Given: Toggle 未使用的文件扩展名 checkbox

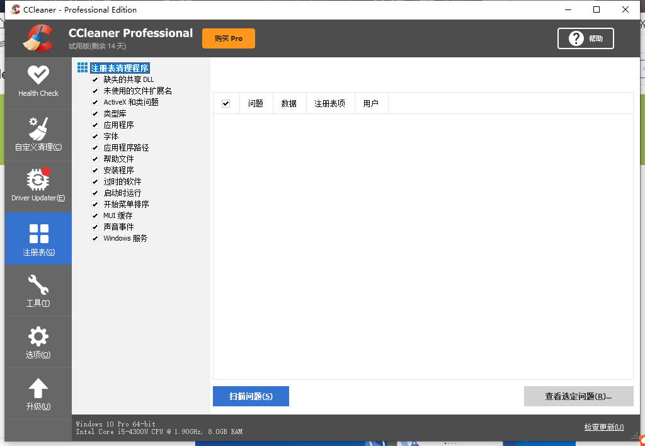Looking at the screenshot, I should pos(95,91).
